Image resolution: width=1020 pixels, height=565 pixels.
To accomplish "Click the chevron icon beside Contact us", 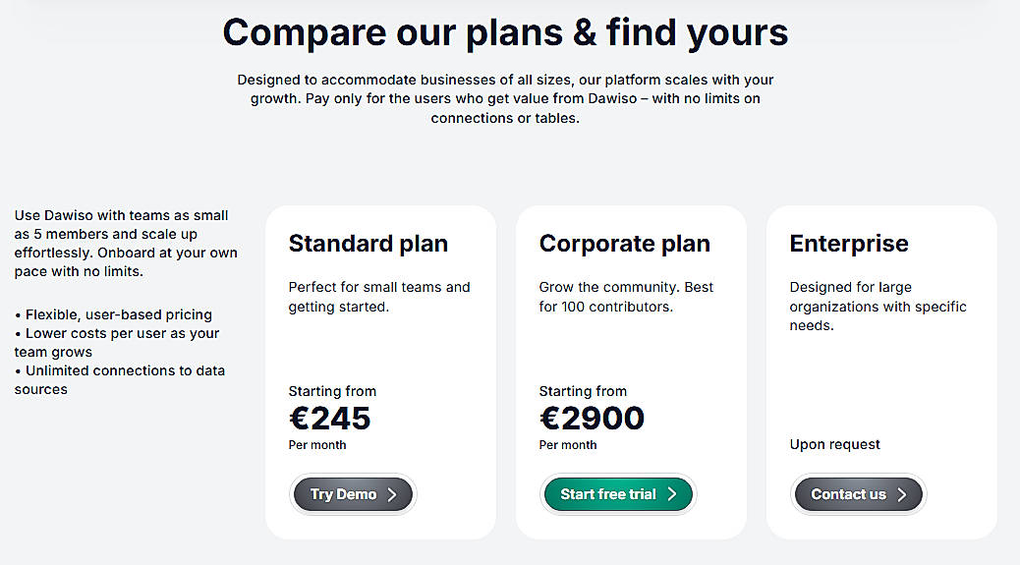I will tap(902, 494).
